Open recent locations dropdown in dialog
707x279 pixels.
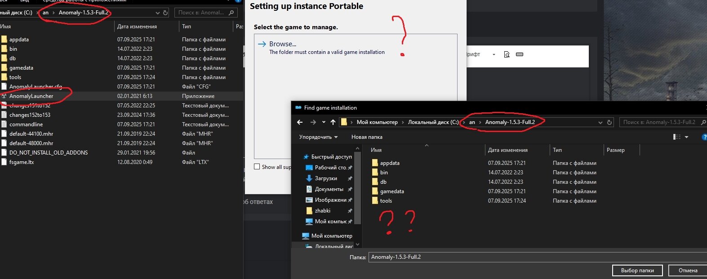click(x=324, y=122)
